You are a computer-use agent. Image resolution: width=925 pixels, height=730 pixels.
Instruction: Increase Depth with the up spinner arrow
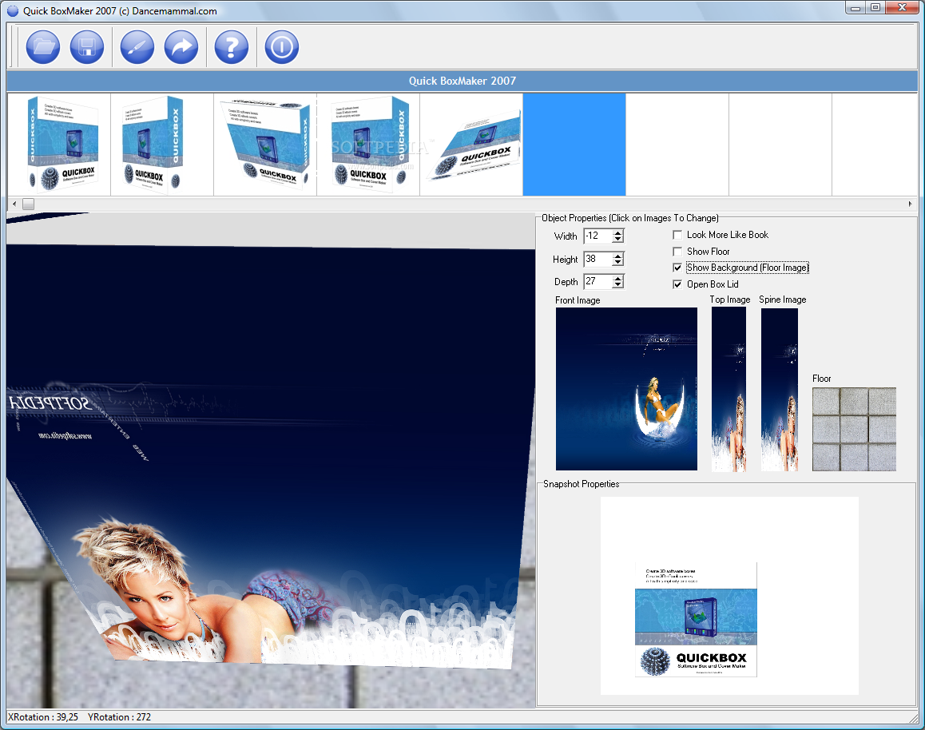click(617, 278)
